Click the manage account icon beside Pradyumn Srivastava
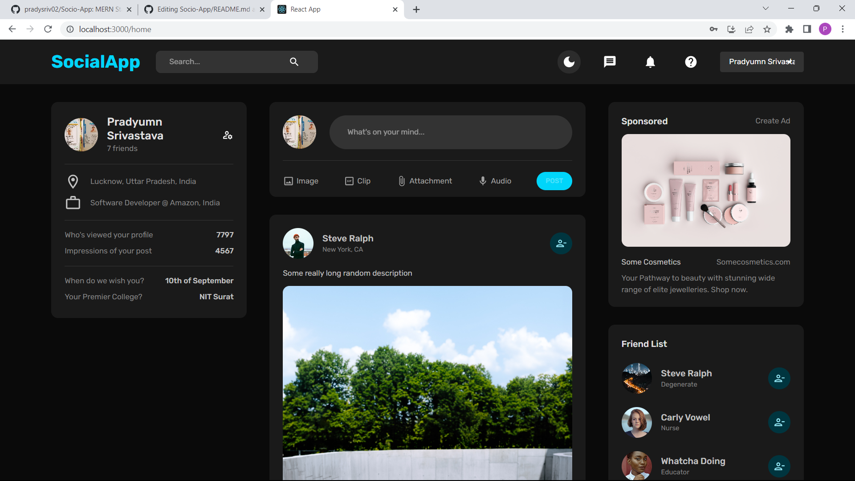The width and height of the screenshot is (855, 481). click(x=228, y=135)
